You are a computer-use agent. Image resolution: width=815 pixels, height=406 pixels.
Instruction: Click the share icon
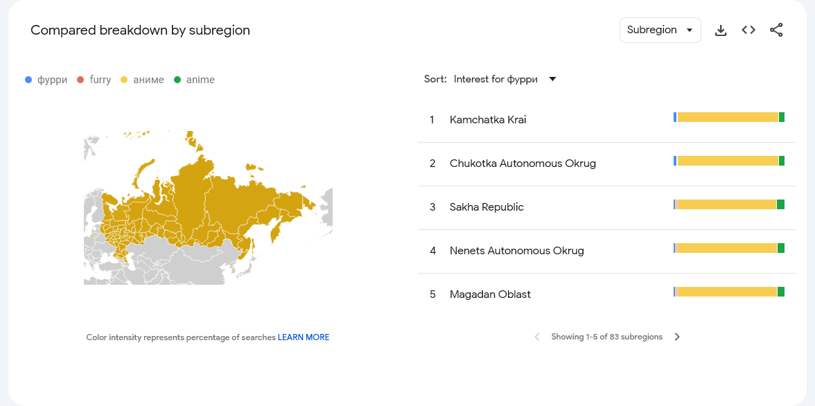[776, 30]
